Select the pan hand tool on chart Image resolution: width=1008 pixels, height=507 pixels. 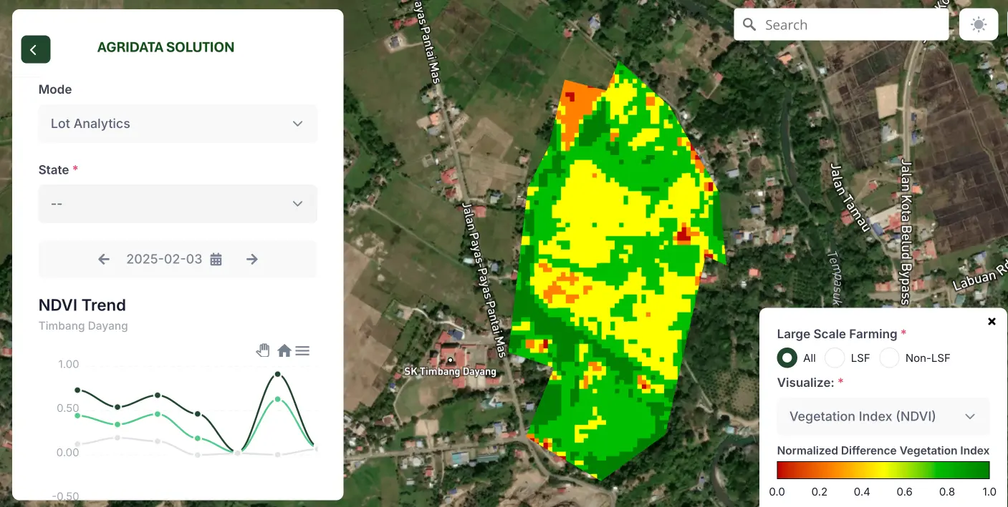click(x=264, y=350)
